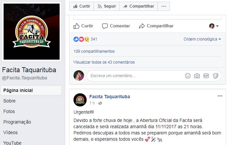Open the GIF picker in comment box
The width and height of the screenshot is (227, 145).
[x=206, y=75]
